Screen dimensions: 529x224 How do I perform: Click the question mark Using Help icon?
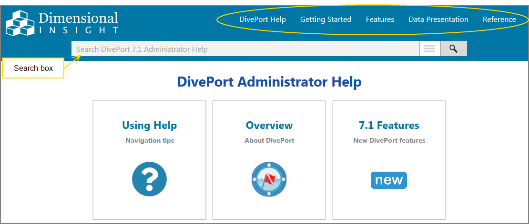pyautogui.click(x=150, y=179)
